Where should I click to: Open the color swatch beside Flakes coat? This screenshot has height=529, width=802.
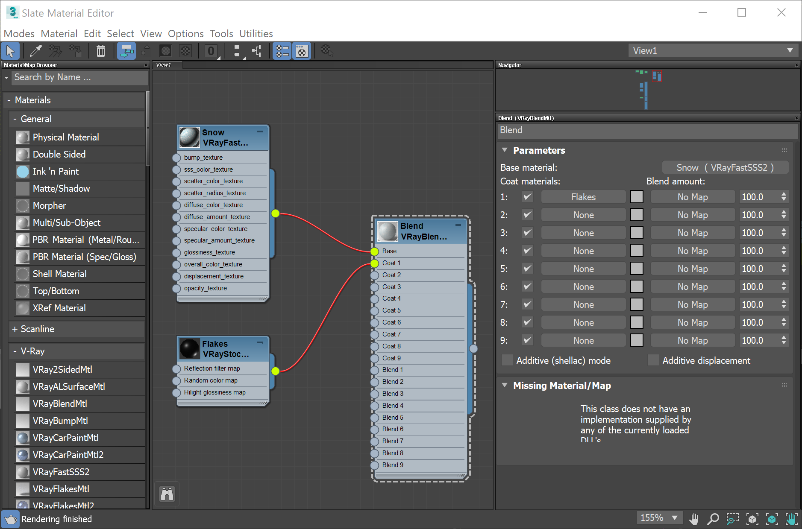(637, 197)
